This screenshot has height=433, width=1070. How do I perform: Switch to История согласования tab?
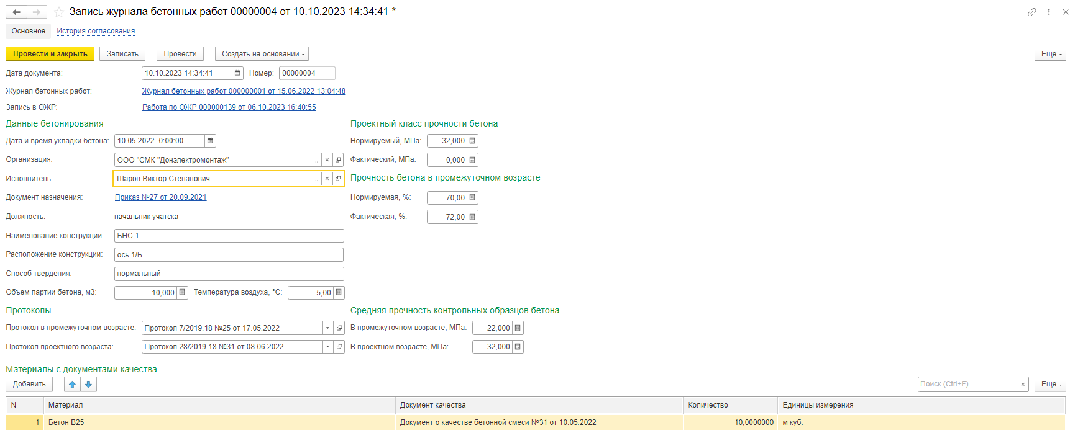(96, 31)
